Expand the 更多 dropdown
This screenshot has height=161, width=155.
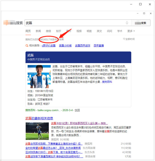tap(131, 31)
